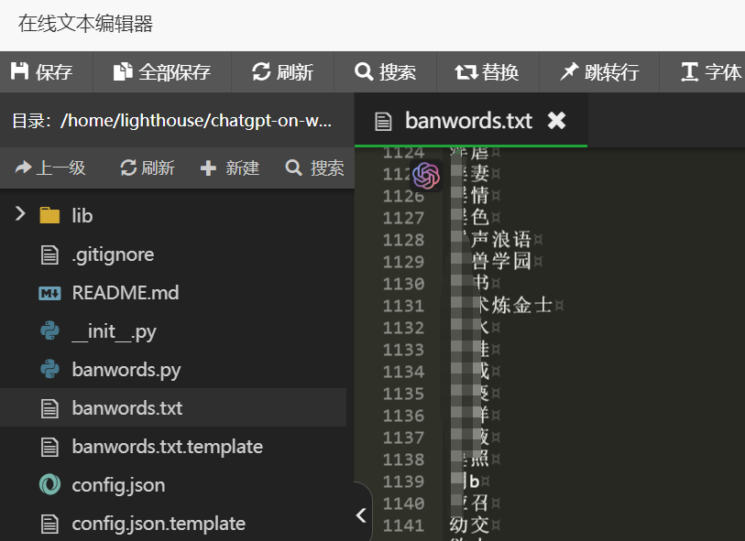Select the banwords.txt editor tab
The width and height of the screenshot is (745, 541).
[x=467, y=121]
